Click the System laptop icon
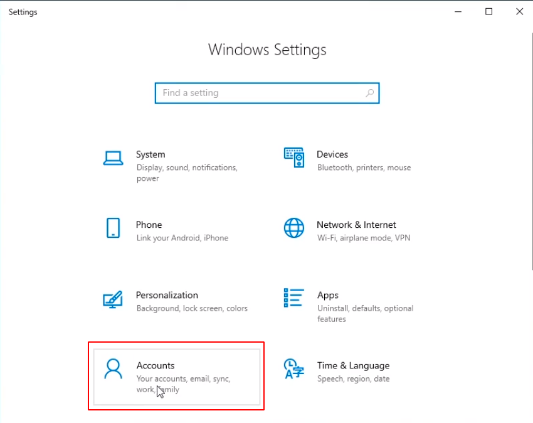 [x=113, y=158]
